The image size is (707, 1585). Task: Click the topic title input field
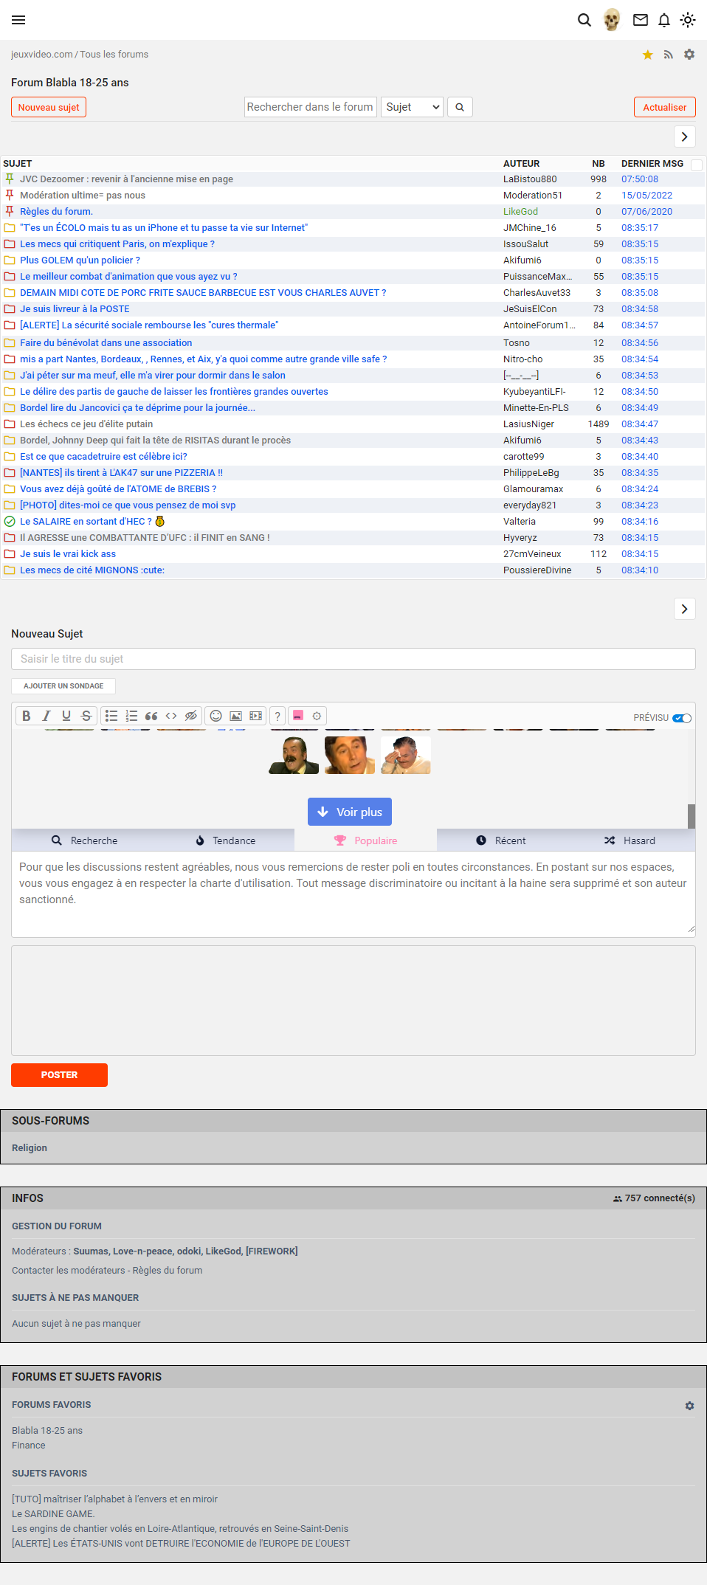[353, 659]
